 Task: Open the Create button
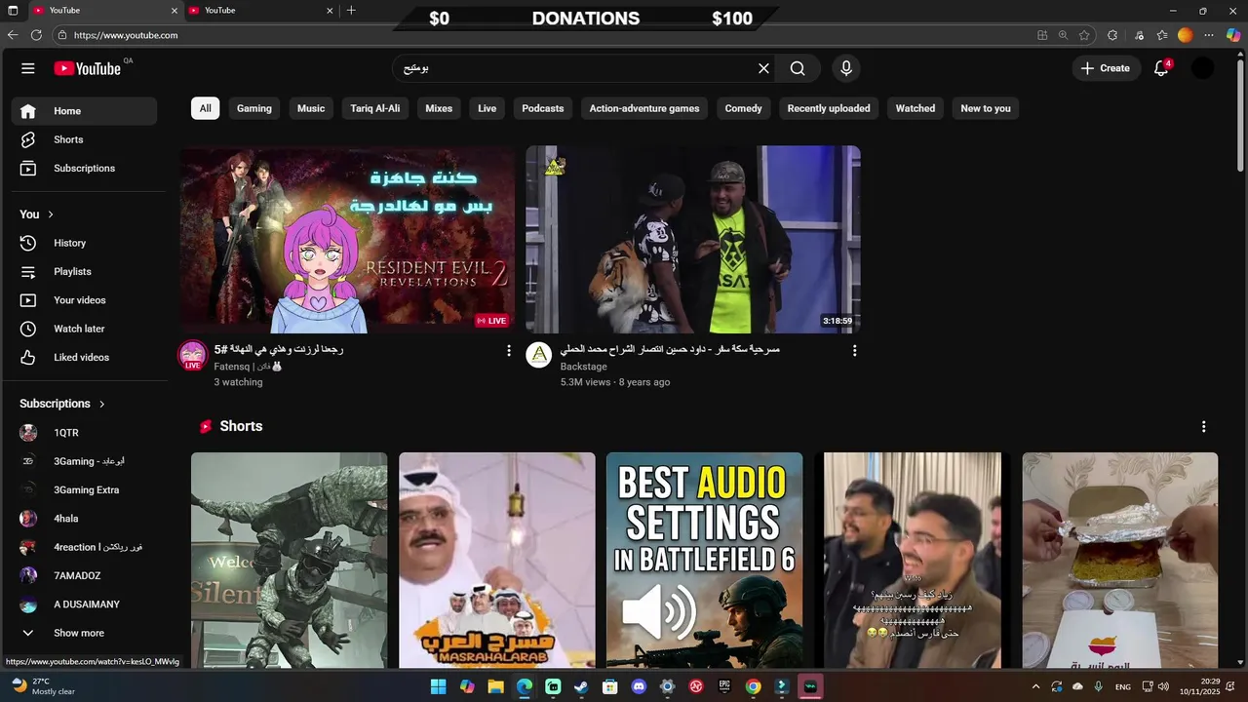click(x=1106, y=68)
